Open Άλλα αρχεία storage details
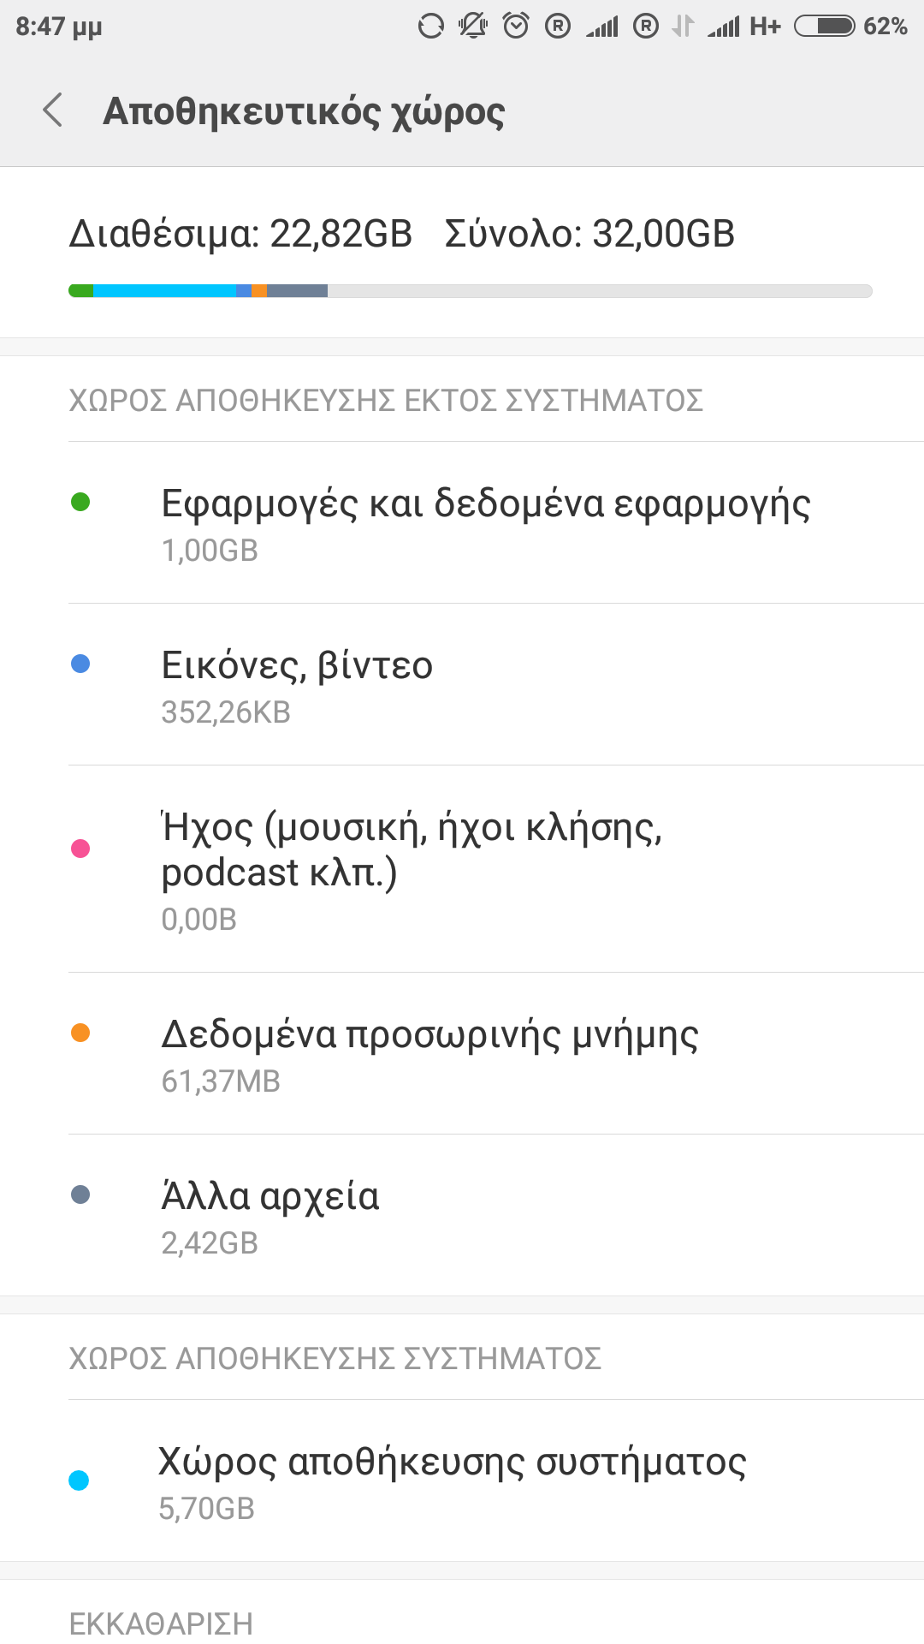Image resolution: width=924 pixels, height=1644 pixels. point(270,1216)
